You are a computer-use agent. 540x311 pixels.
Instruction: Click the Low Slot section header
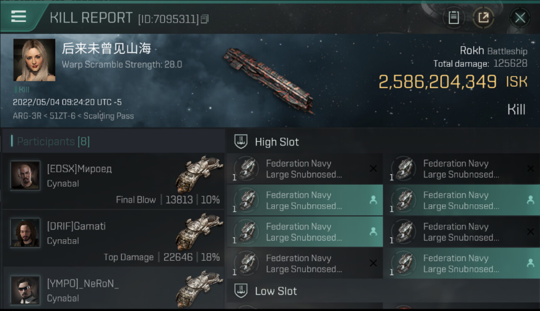coord(276,291)
